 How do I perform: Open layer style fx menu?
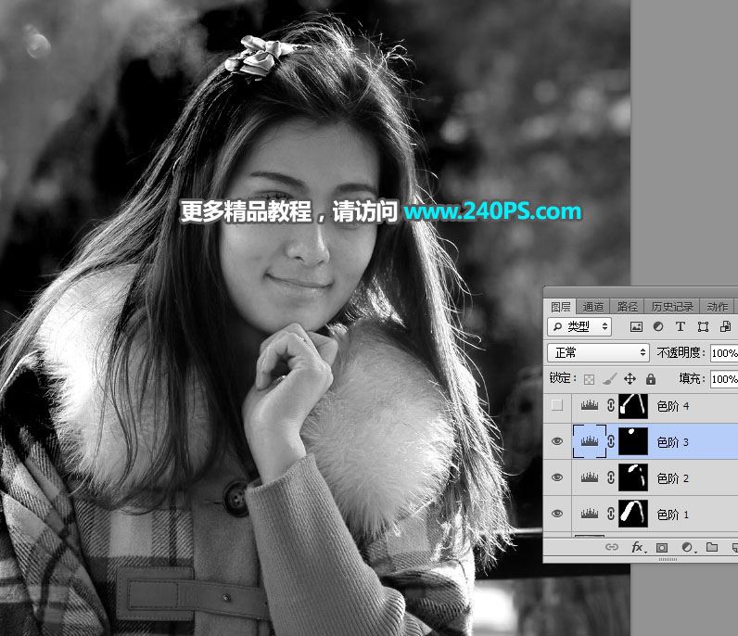[x=638, y=547]
